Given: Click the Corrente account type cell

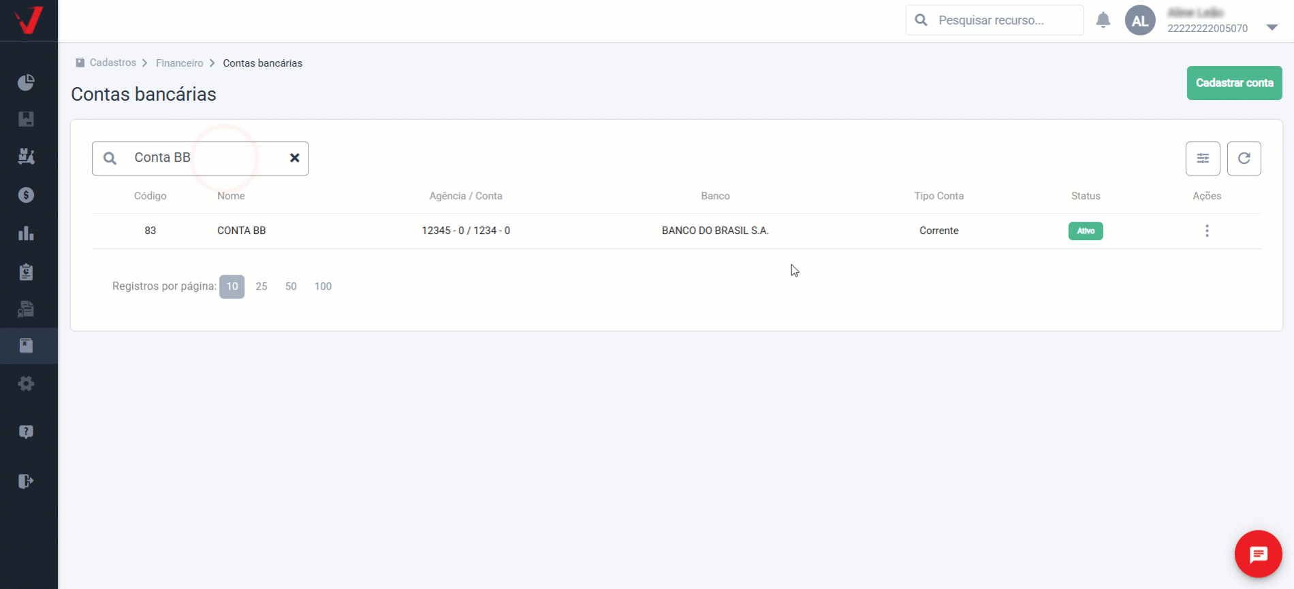Looking at the screenshot, I should click(939, 231).
